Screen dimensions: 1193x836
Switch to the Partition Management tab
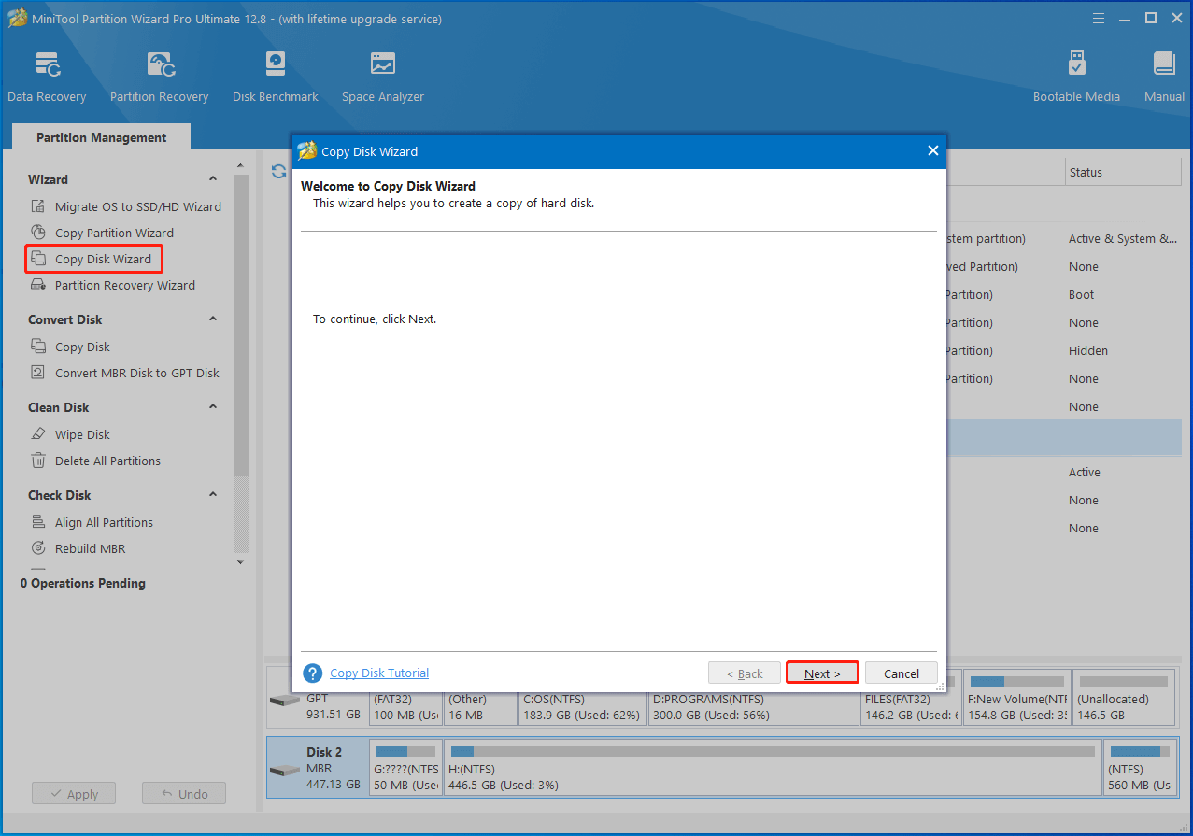(102, 137)
